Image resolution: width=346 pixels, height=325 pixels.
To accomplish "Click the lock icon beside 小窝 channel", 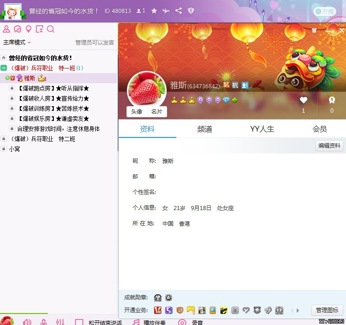I will (x=4, y=149).
